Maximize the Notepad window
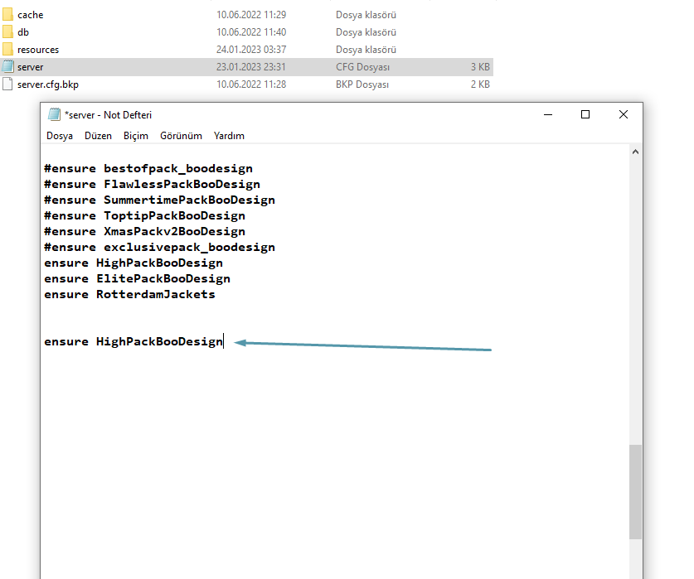This screenshot has height=579, width=694. click(585, 115)
